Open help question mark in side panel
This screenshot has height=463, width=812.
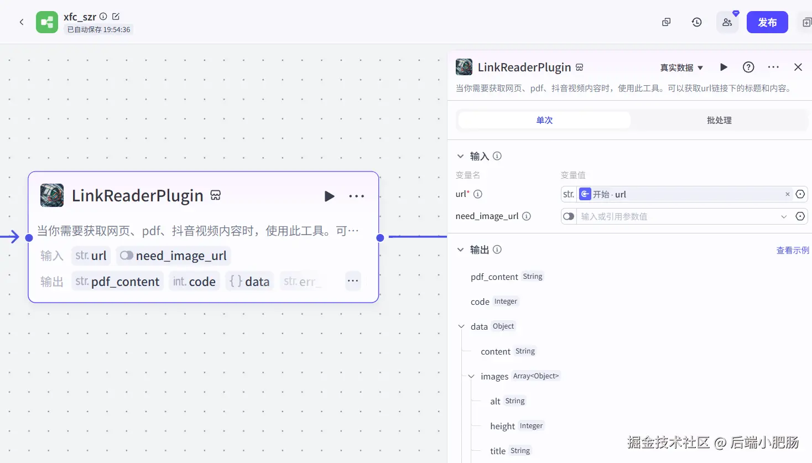(748, 67)
